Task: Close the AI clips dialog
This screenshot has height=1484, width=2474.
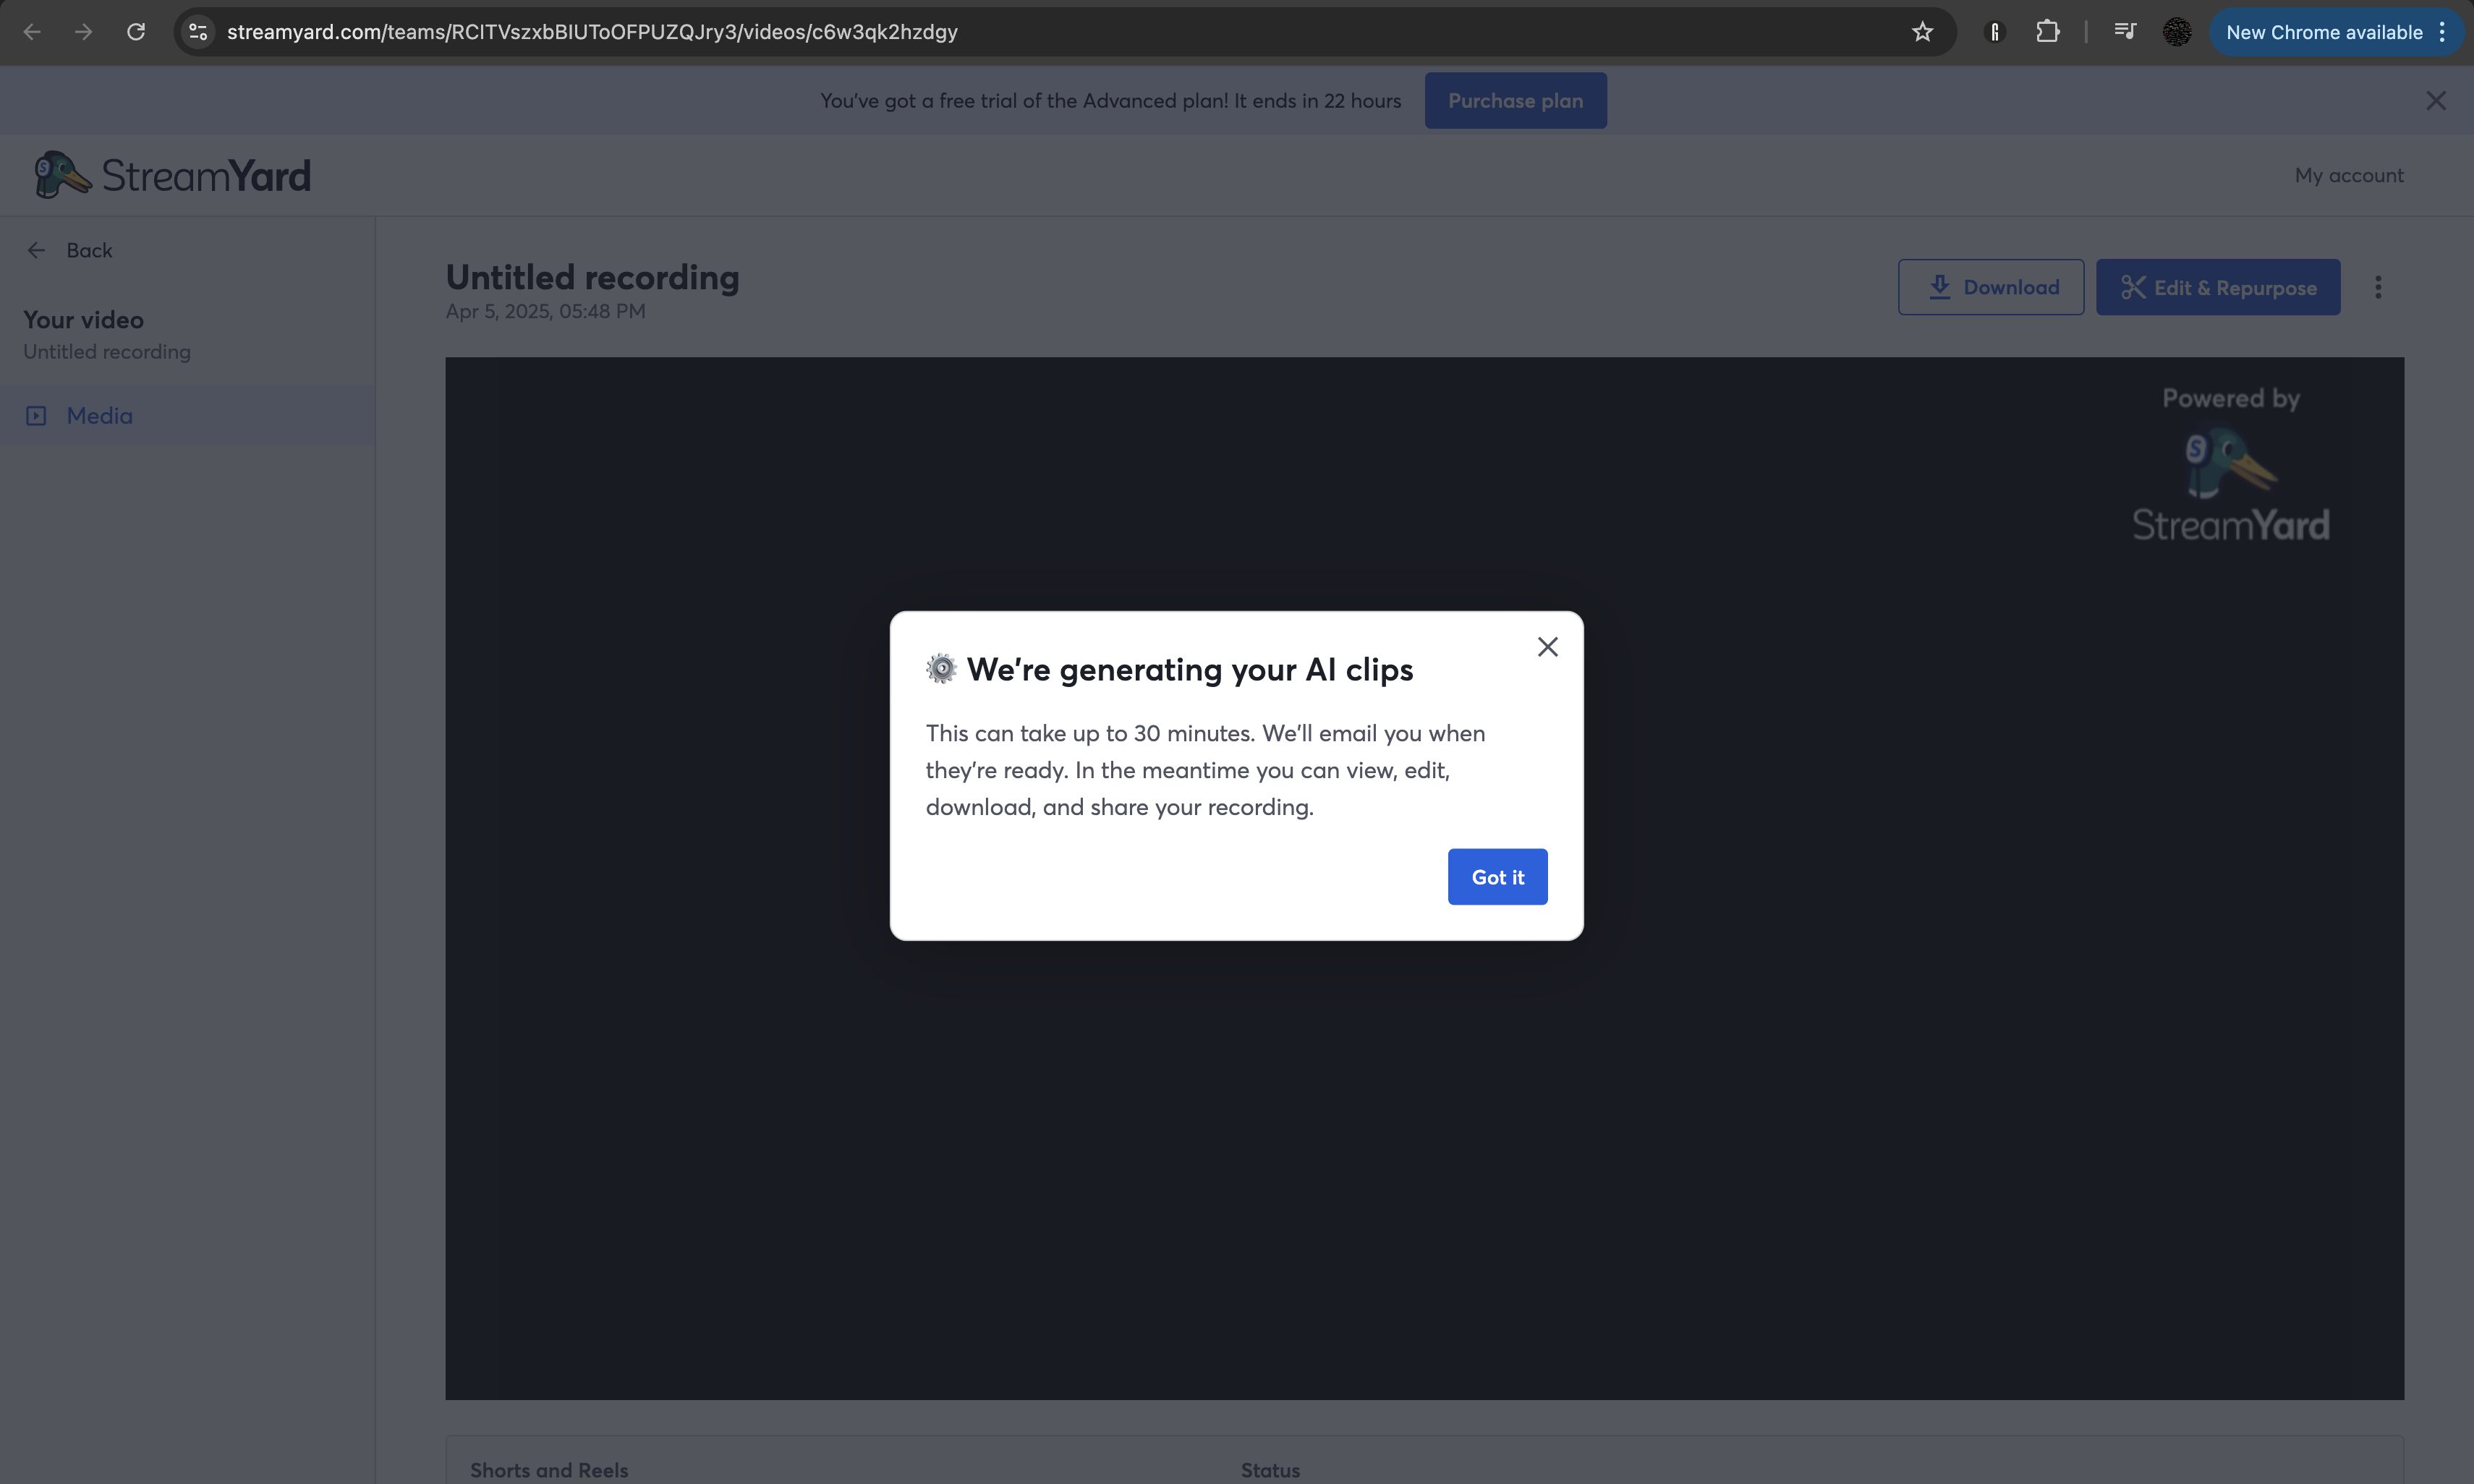Action: (x=1547, y=647)
